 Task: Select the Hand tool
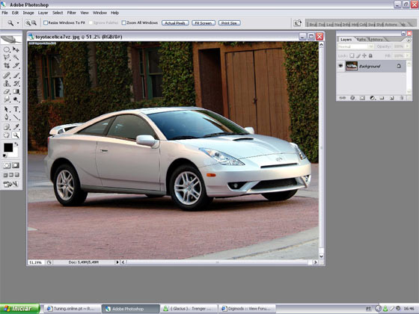[7, 135]
